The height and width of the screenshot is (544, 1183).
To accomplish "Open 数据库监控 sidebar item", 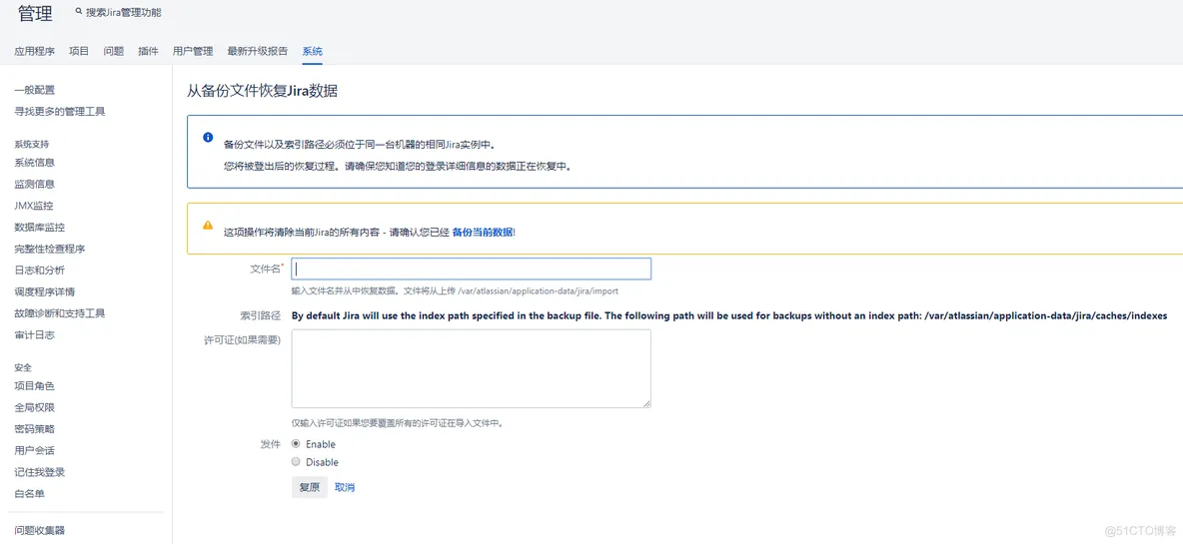I will 39,227.
